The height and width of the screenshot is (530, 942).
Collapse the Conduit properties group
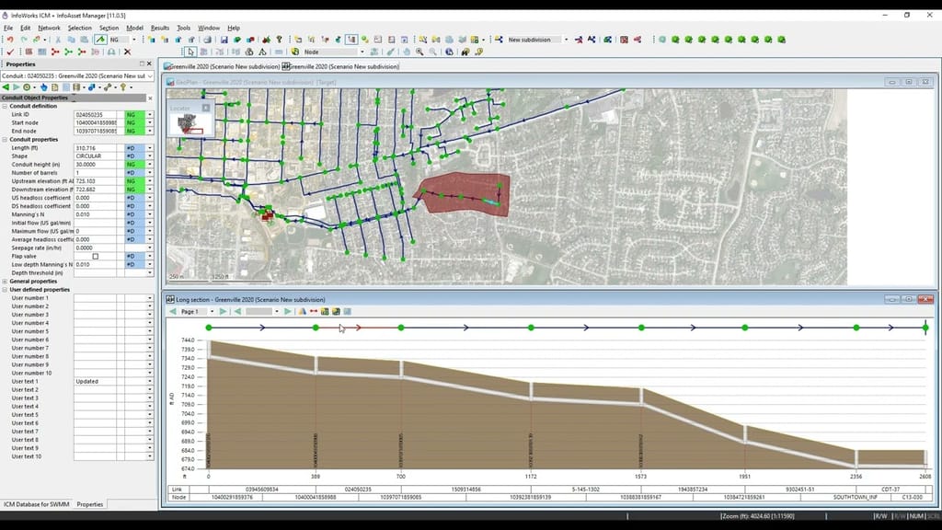tap(5, 140)
